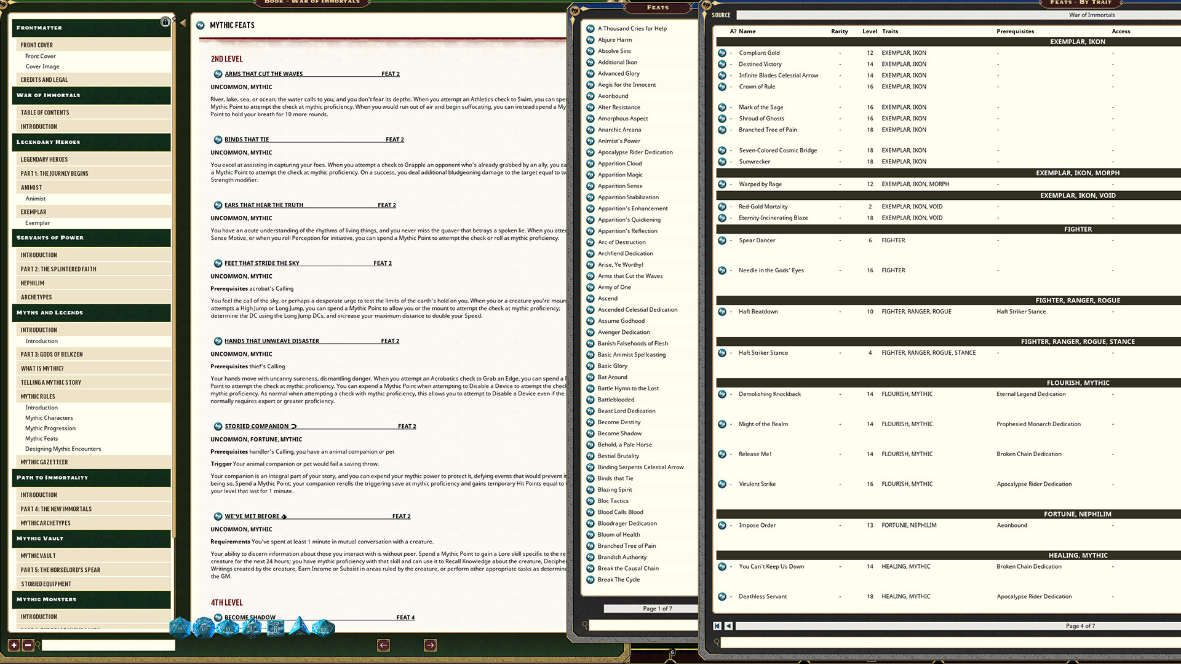The height and width of the screenshot is (664, 1181).
Task: Expand all index sections plus button
Action: tap(14, 645)
